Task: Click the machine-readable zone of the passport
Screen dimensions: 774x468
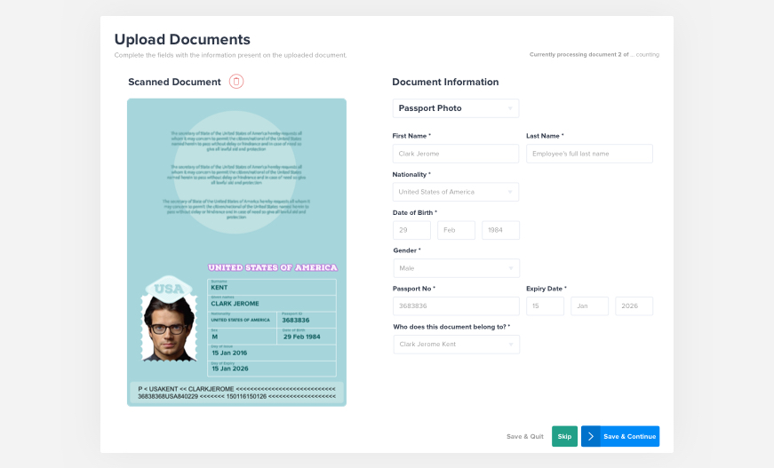Action: (236, 393)
